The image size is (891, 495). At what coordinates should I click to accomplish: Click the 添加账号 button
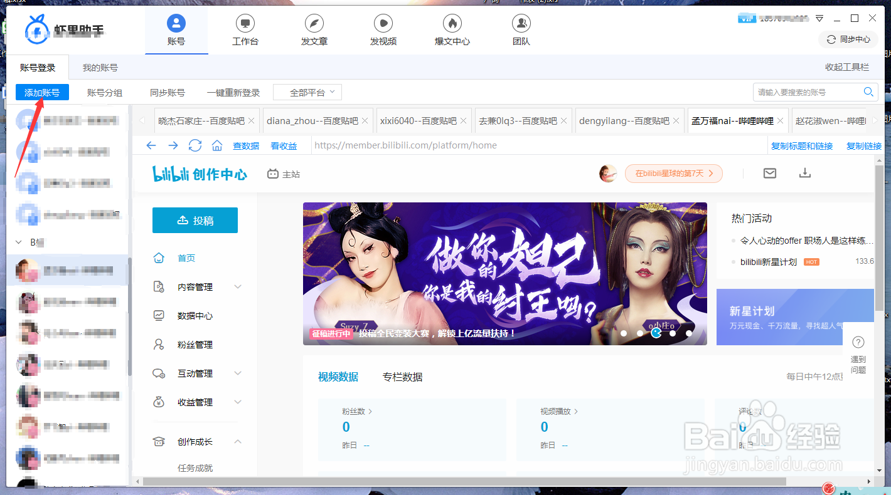pyautogui.click(x=41, y=91)
